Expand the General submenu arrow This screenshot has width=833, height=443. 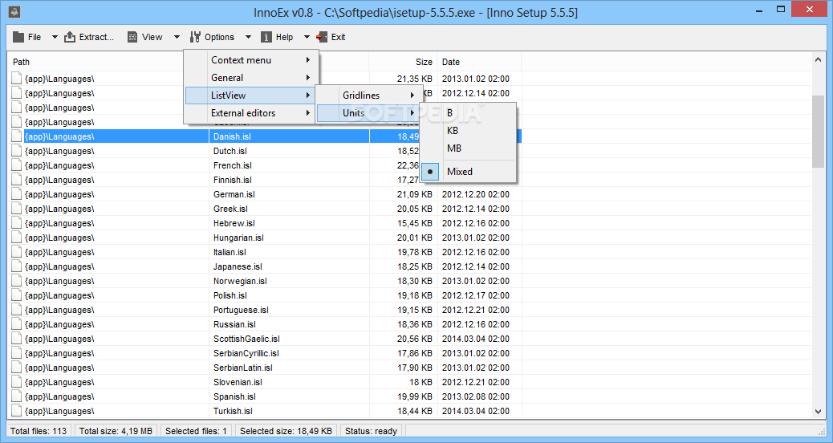(308, 78)
